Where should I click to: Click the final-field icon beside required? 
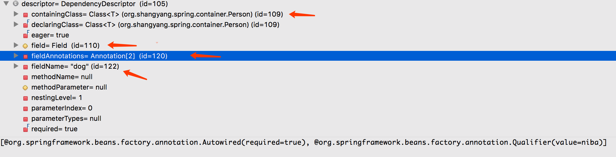[26, 129]
